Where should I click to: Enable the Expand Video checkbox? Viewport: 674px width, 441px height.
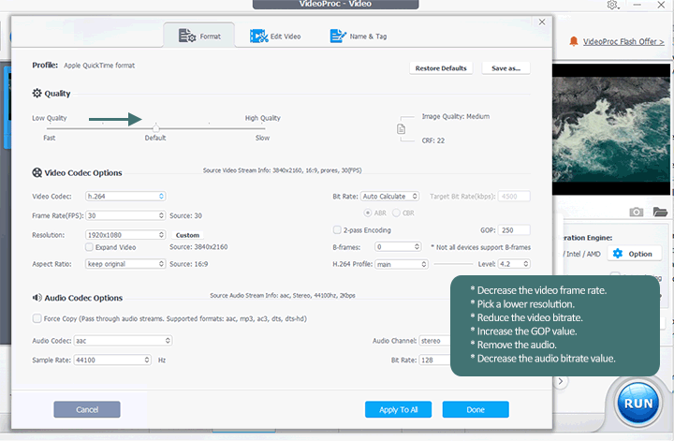pos(89,247)
